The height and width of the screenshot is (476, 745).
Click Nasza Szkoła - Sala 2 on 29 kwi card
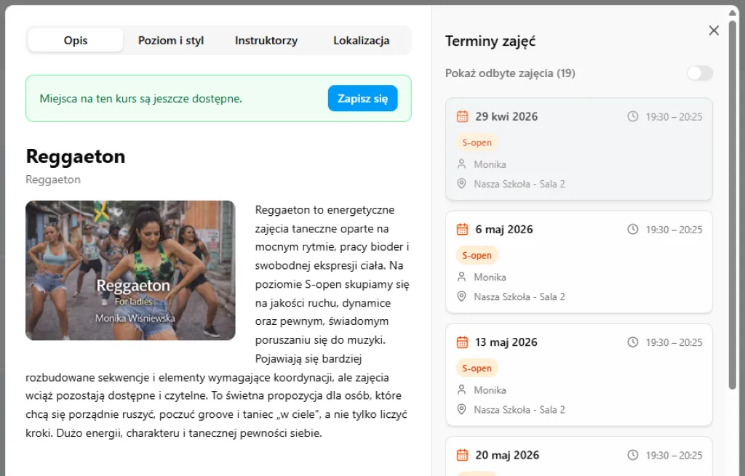(x=519, y=184)
